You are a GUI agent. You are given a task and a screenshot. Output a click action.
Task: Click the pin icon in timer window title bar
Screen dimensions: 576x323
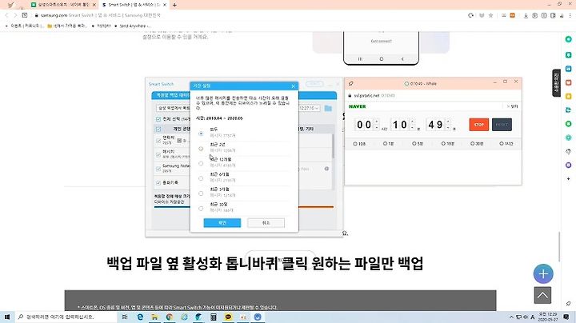click(351, 83)
